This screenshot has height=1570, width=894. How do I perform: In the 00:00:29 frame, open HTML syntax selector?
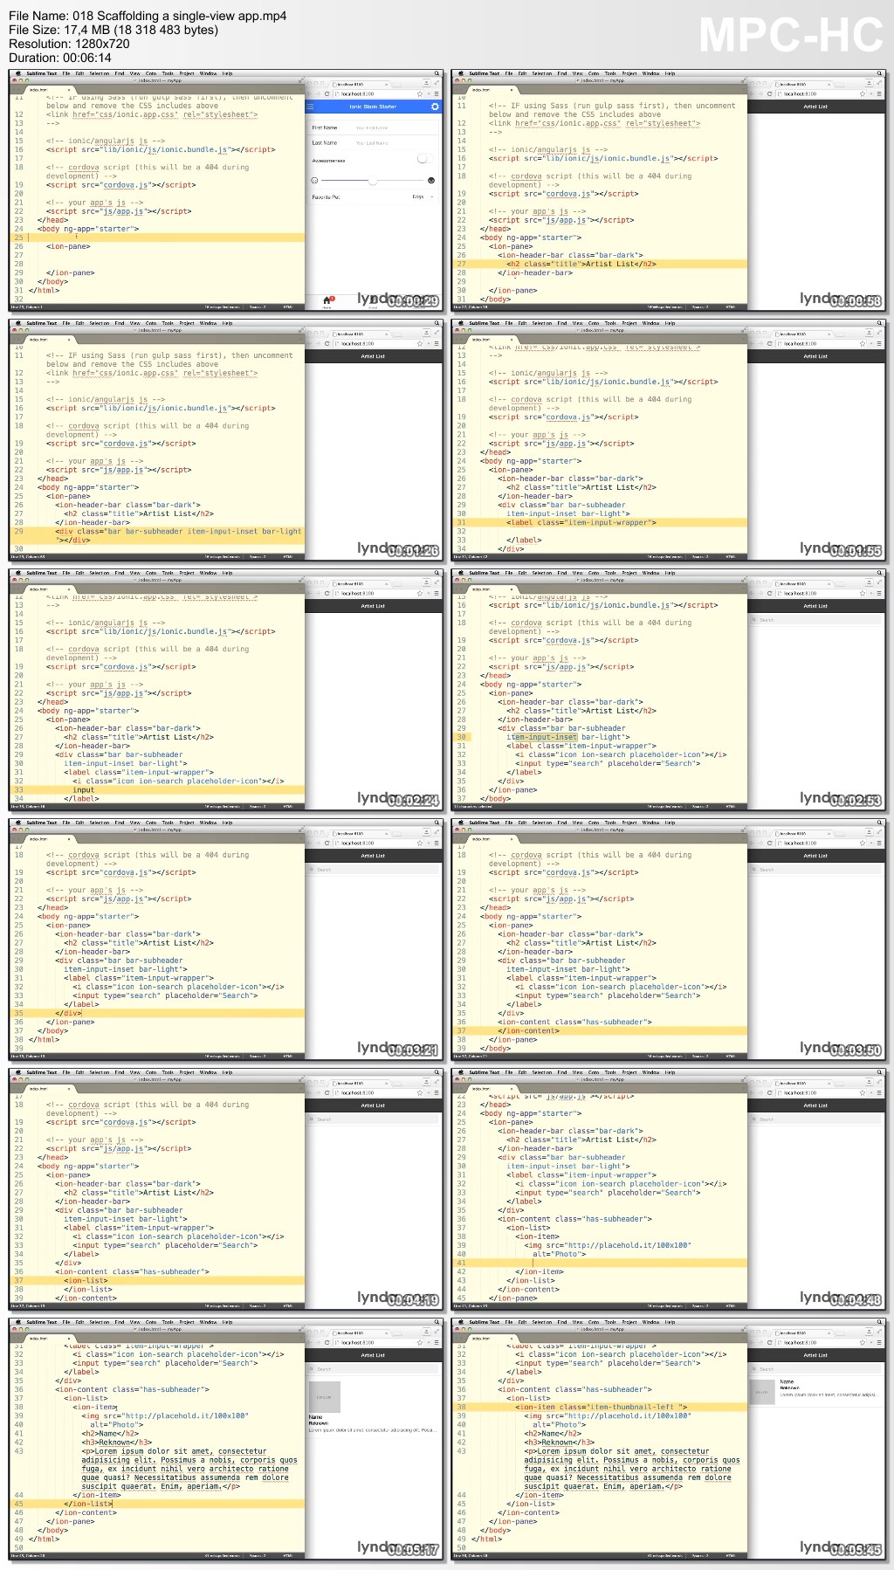tap(288, 306)
